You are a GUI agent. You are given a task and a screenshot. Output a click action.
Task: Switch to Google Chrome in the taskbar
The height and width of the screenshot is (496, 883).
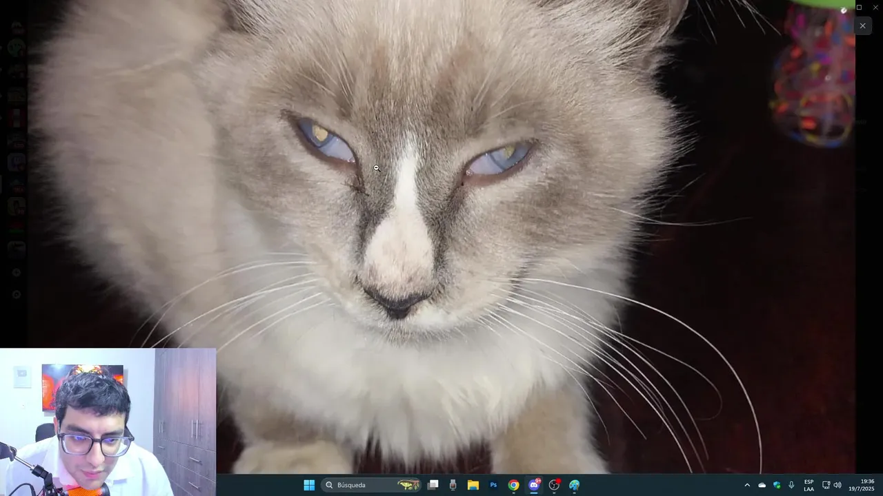click(514, 485)
